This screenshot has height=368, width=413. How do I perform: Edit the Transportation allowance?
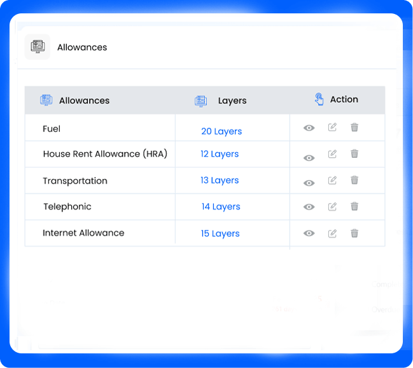point(332,180)
